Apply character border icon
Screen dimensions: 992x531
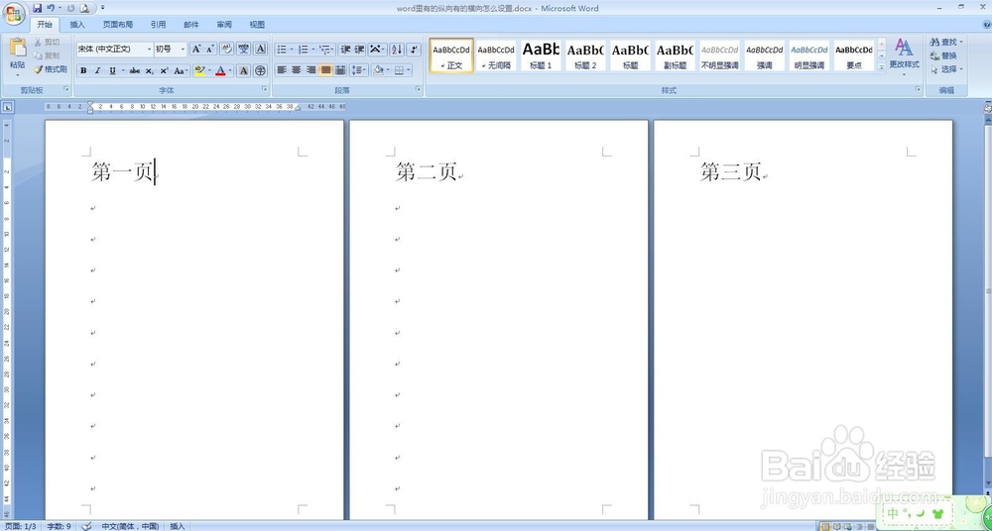tap(261, 49)
